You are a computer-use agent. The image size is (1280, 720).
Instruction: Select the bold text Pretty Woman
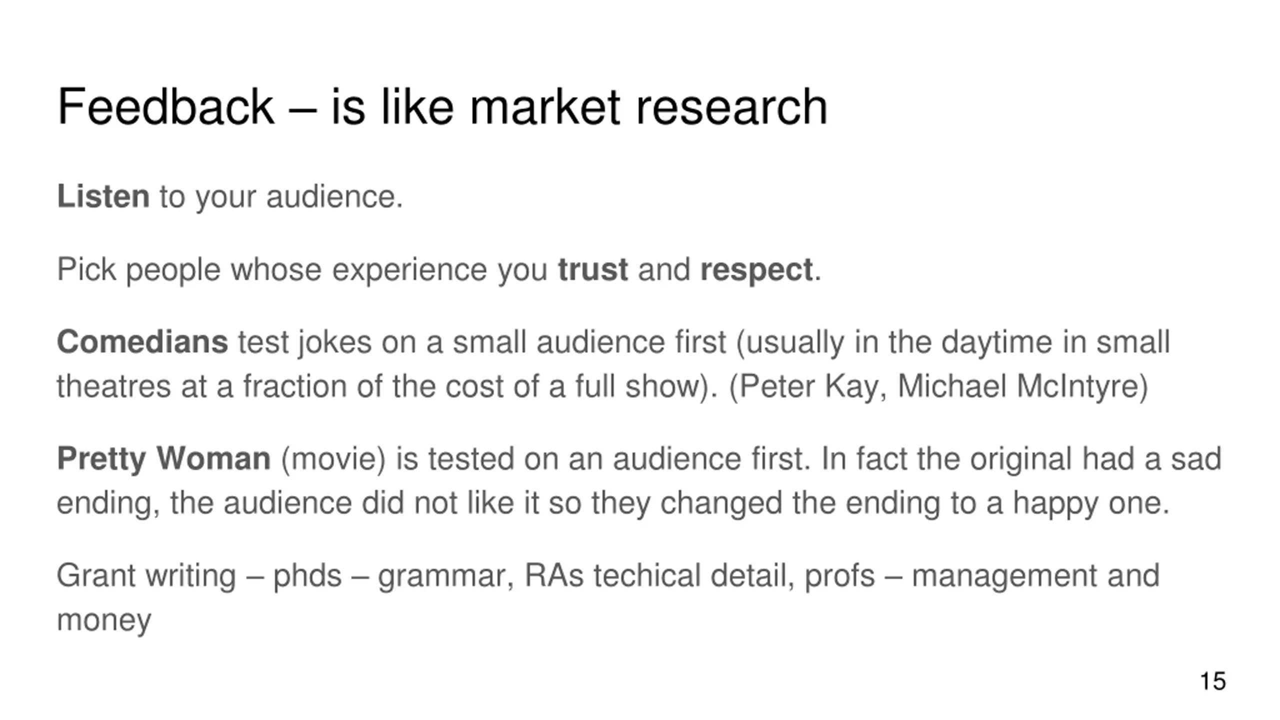coord(164,459)
